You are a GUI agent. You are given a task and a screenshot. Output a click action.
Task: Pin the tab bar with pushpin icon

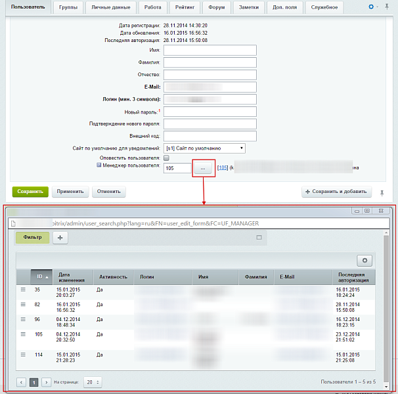coord(387,7)
